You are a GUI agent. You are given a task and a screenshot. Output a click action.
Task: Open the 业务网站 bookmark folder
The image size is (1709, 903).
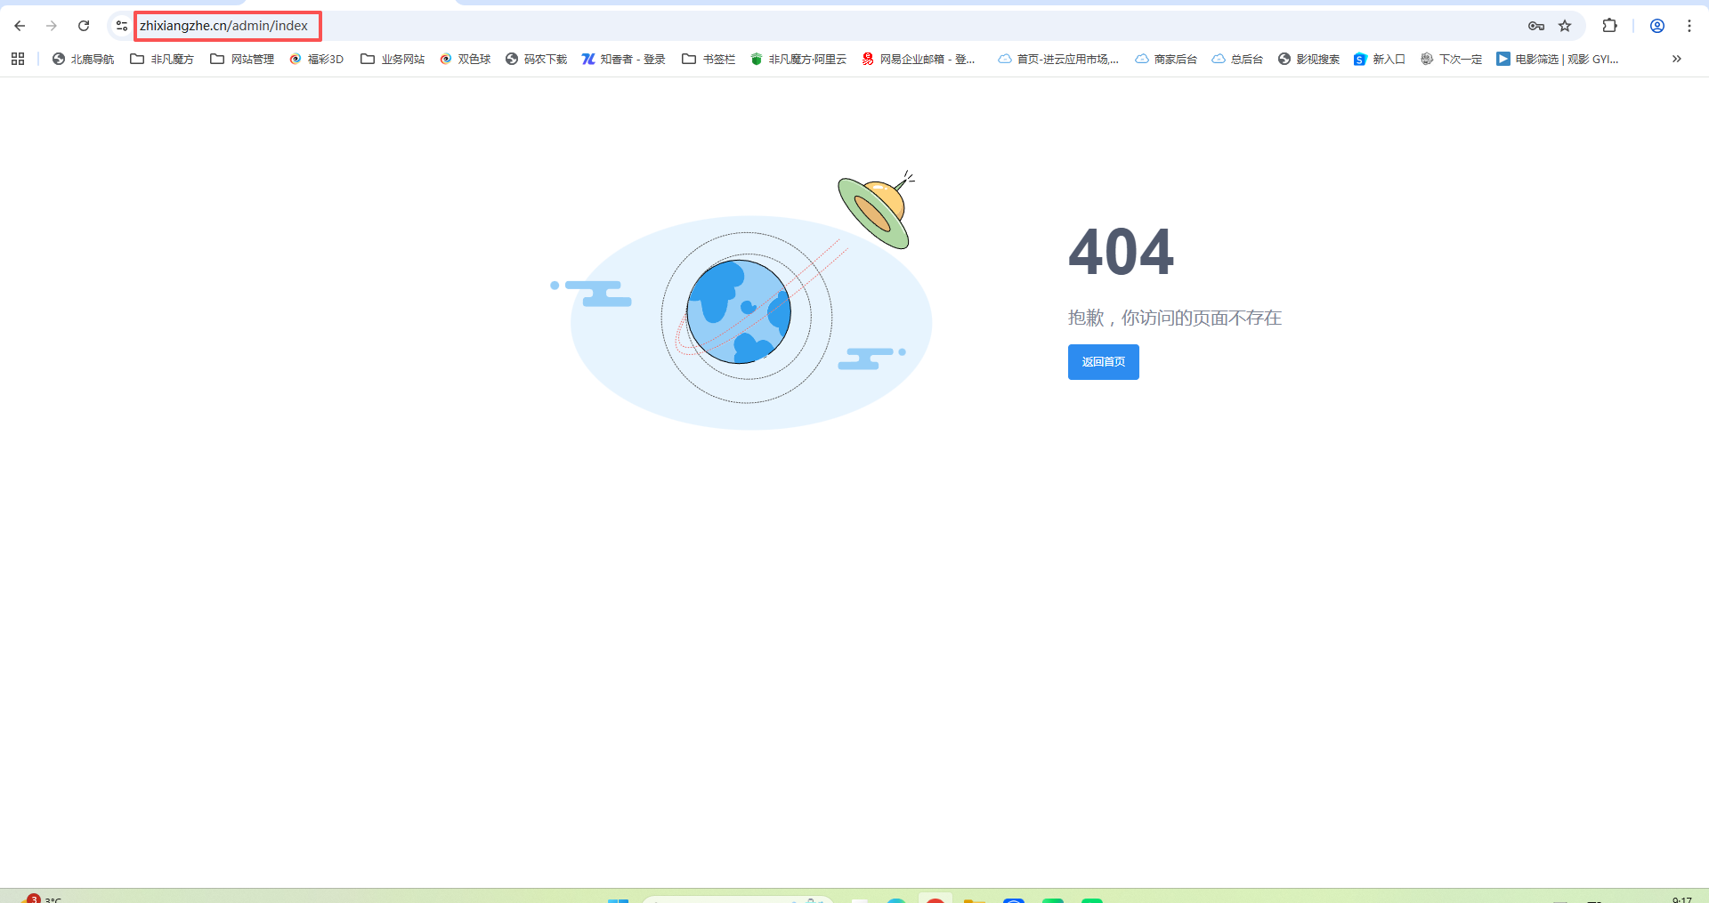(393, 59)
